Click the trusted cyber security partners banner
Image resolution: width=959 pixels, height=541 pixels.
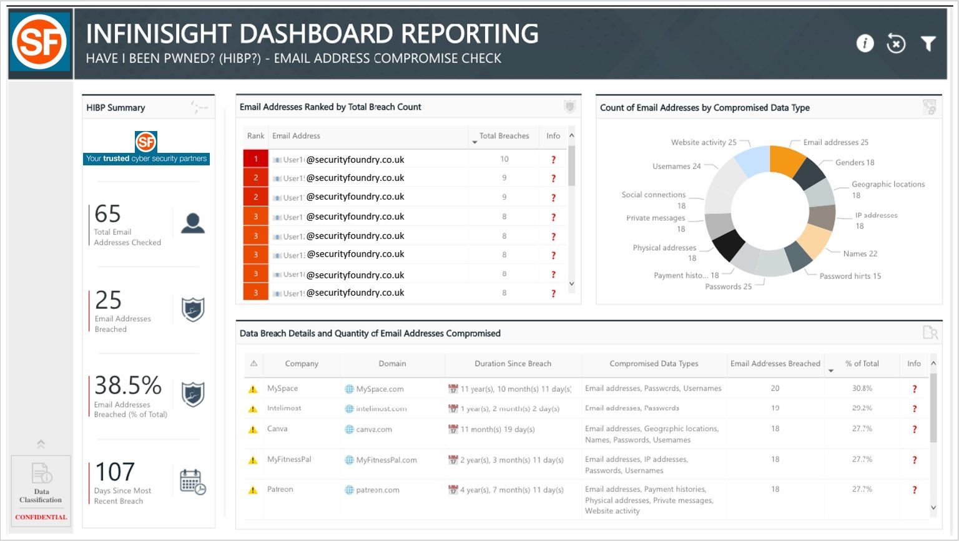[146, 158]
